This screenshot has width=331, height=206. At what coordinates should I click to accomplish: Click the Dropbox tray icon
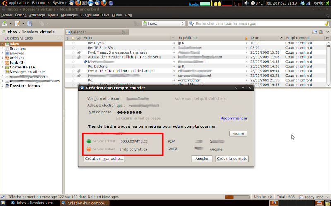[303, 3]
